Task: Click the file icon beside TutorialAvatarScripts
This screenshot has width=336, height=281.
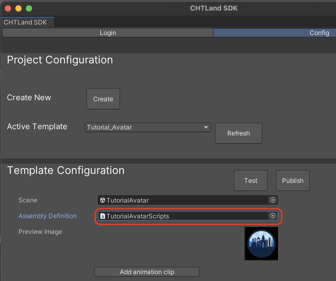Action: click(x=103, y=216)
